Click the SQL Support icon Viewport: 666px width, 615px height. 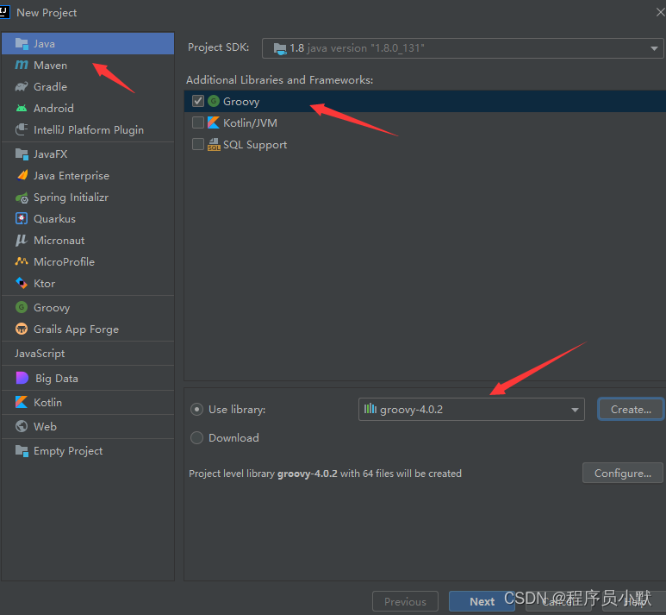point(214,145)
